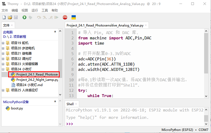211x133 pixels.
Task: Collapse the 项目24 小夜灯 folder
Action: (3, 69)
